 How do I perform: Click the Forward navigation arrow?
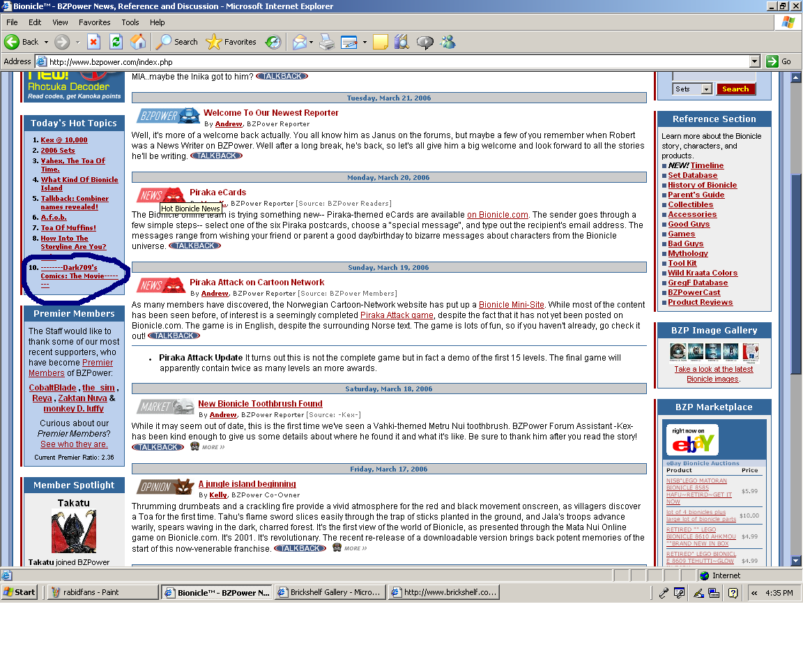(x=62, y=42)
